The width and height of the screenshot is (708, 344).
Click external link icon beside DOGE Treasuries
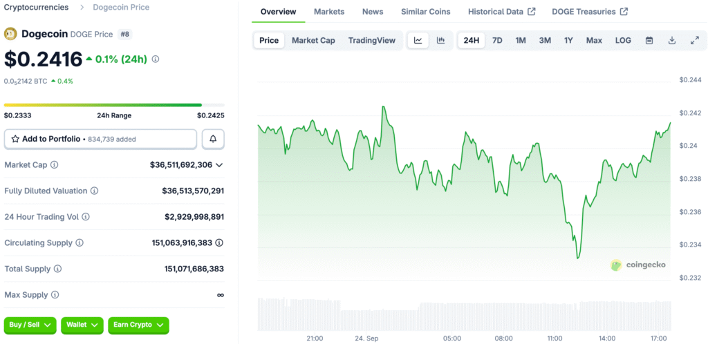624,12
